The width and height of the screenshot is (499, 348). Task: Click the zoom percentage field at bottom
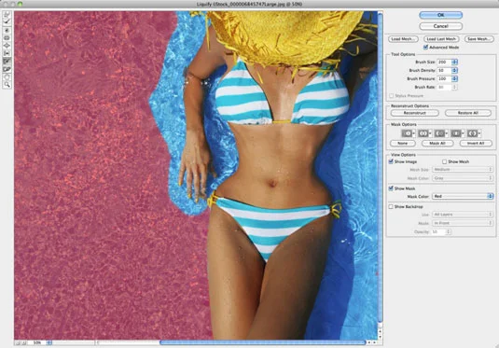[x=37, y=343]
